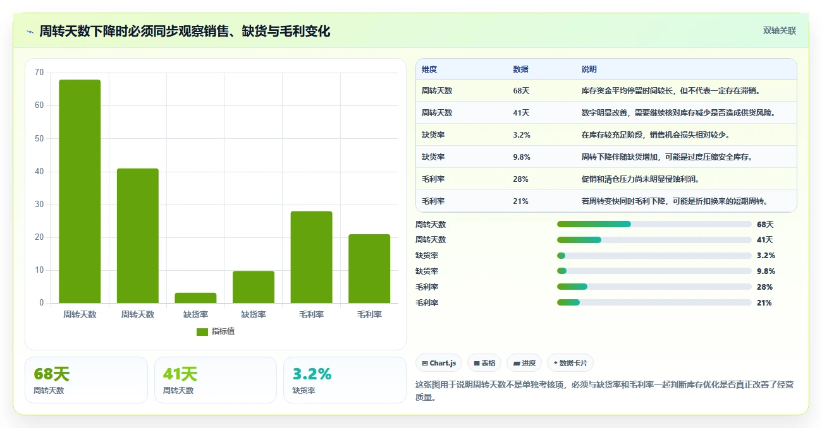The width and height of the screenshot is (822, 428).
Task: Click the description starting 周转下降伴随缺货增加
Action: tap(667, 157)
